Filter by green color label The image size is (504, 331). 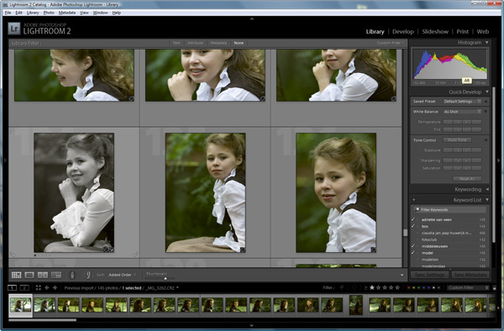coord(419,287)
